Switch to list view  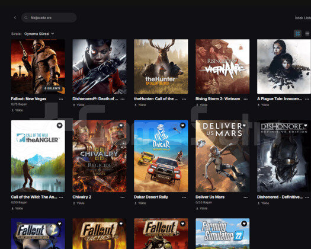[x=307, y=34]
